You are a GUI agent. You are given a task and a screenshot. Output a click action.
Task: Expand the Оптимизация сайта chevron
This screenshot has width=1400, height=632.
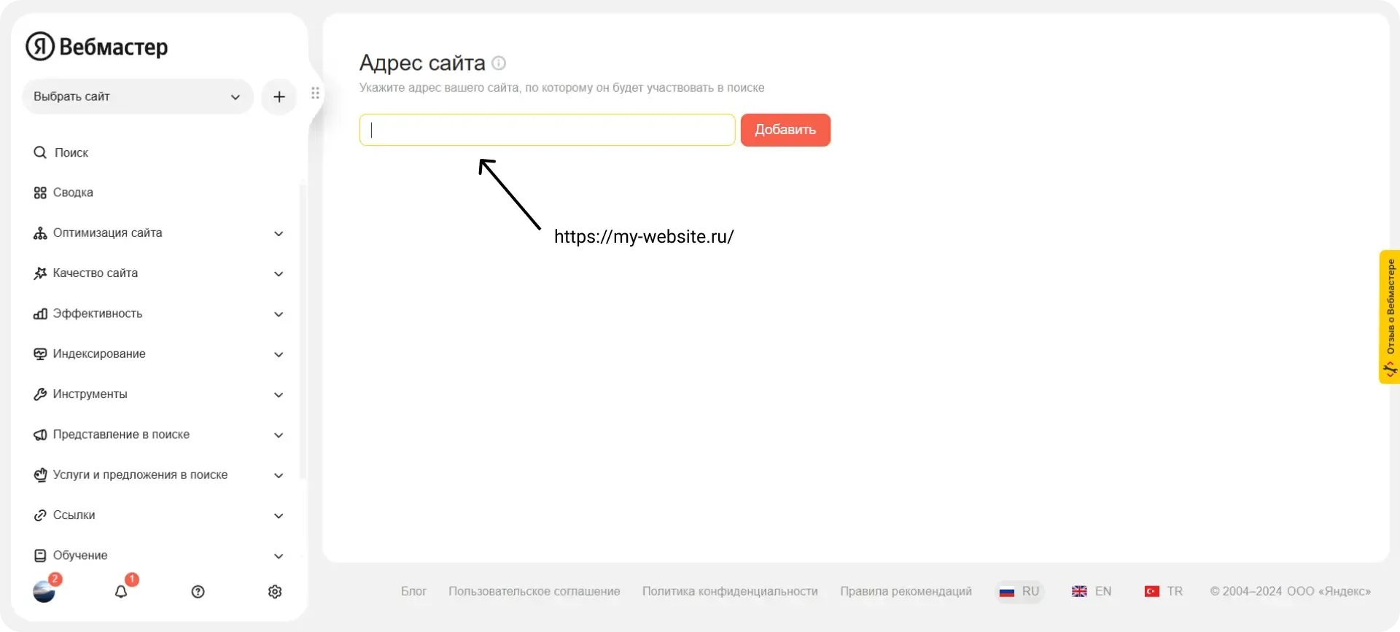tap(279, 233)
